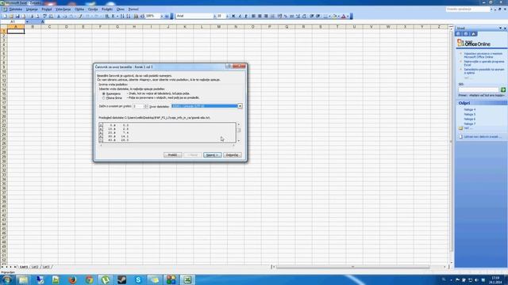
Task: Toggle Italic formatting
Action: (x=240, y=16)
